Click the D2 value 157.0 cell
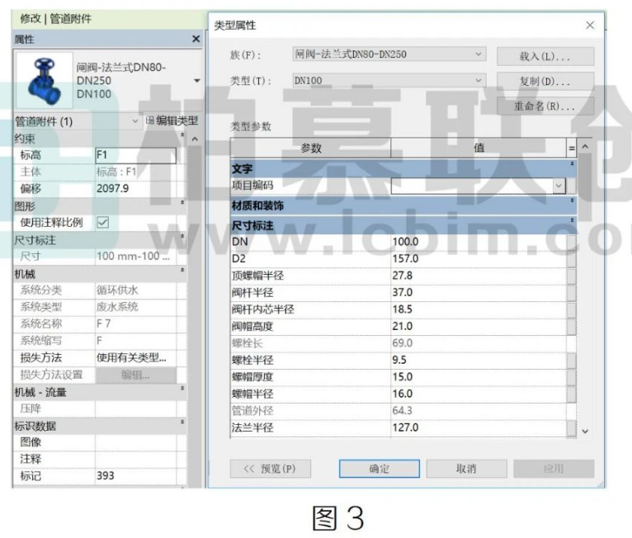Screen dimensions: 632x538 coord(479,259)
